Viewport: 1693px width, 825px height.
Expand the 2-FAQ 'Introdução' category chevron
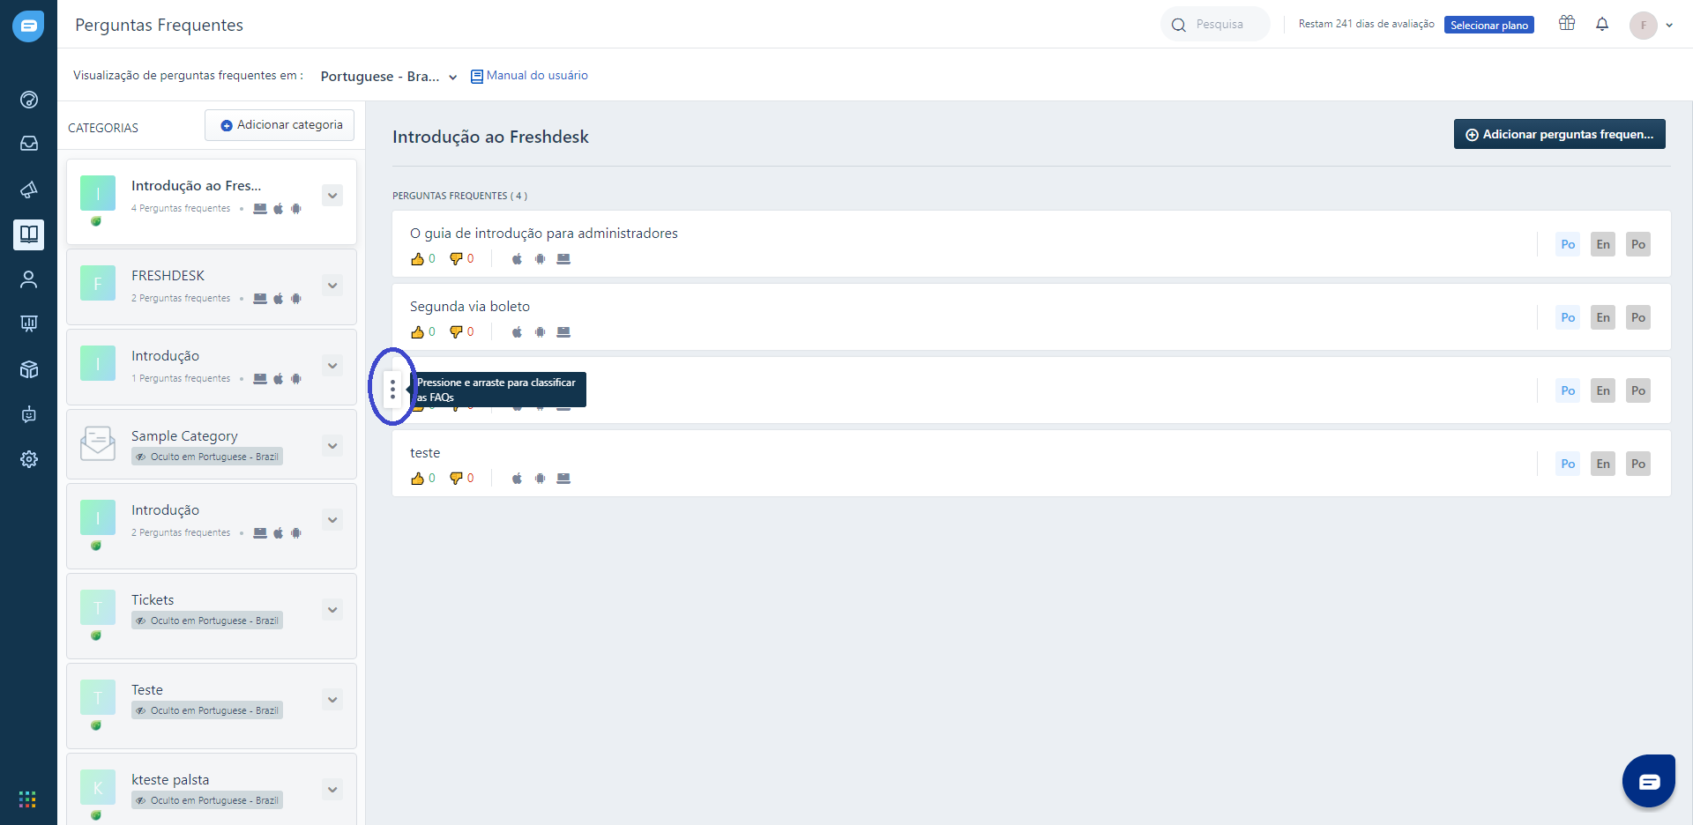click(x=332, y=520)
